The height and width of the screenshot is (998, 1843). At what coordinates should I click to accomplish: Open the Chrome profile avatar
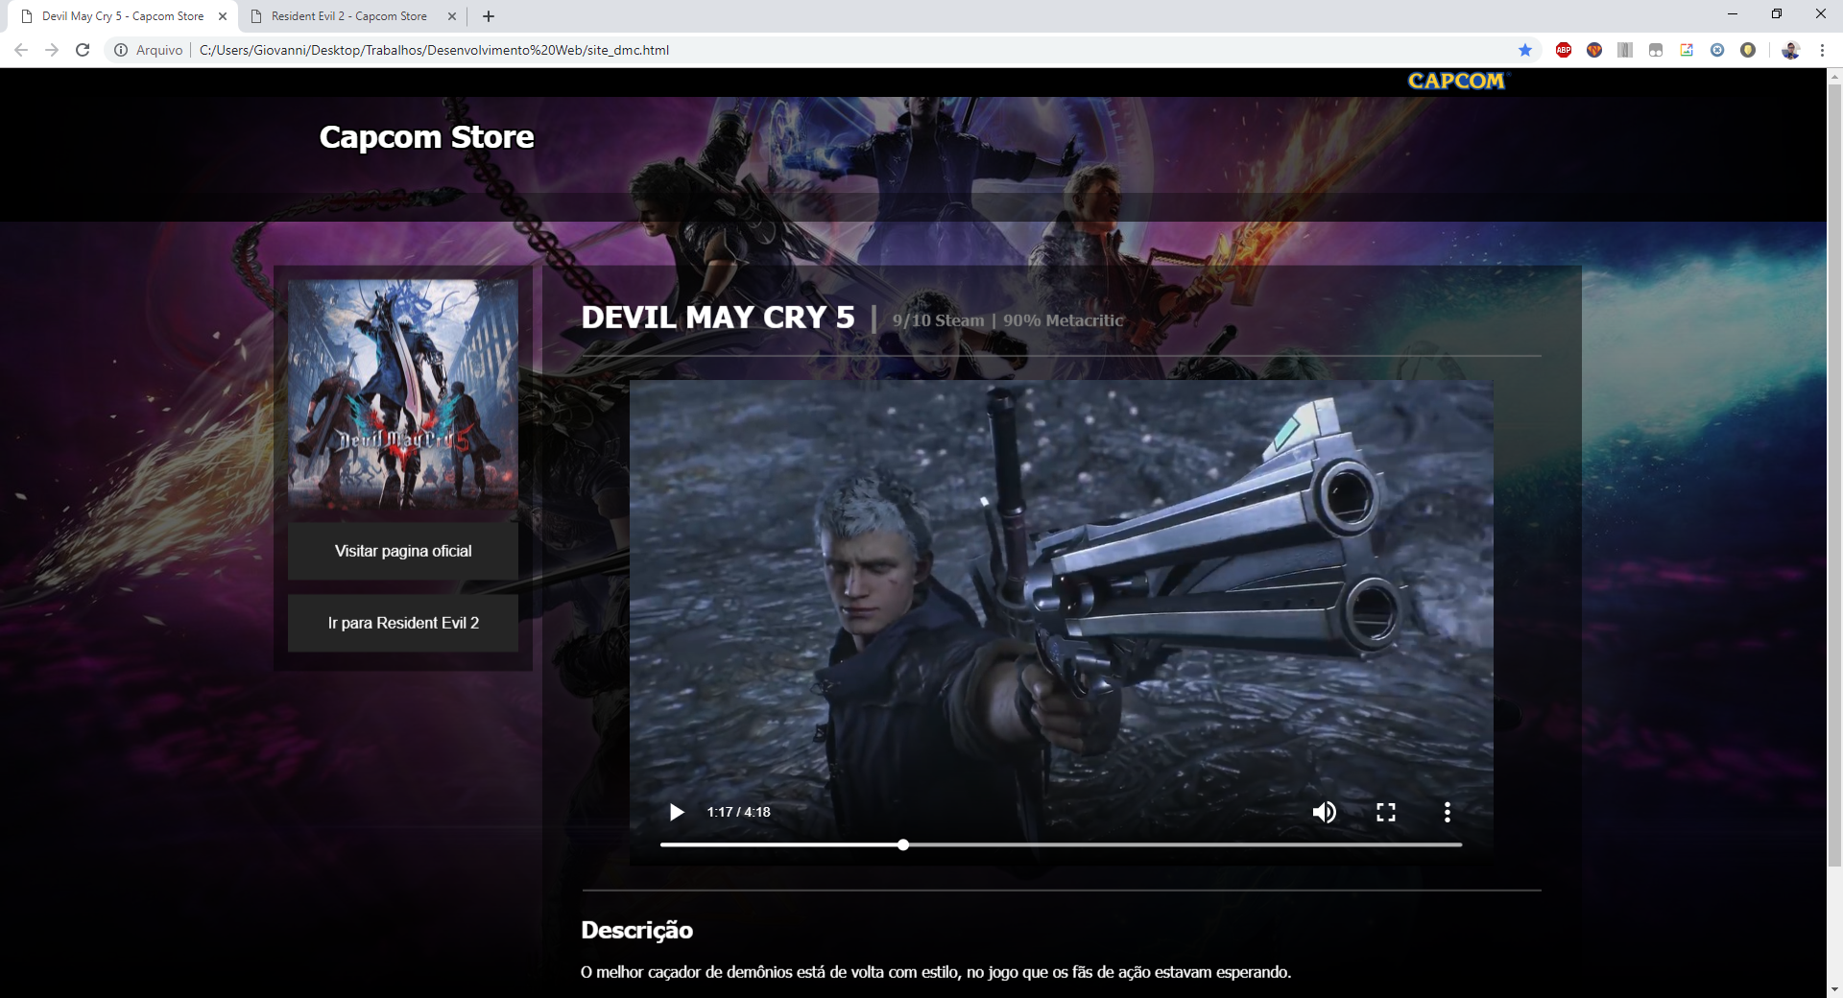pos(1790,50)
